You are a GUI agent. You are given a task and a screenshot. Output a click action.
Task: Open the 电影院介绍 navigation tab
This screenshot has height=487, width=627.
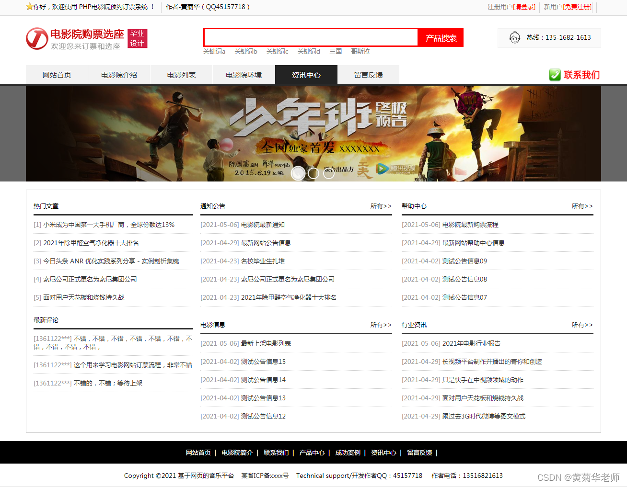tap(119, 75)
